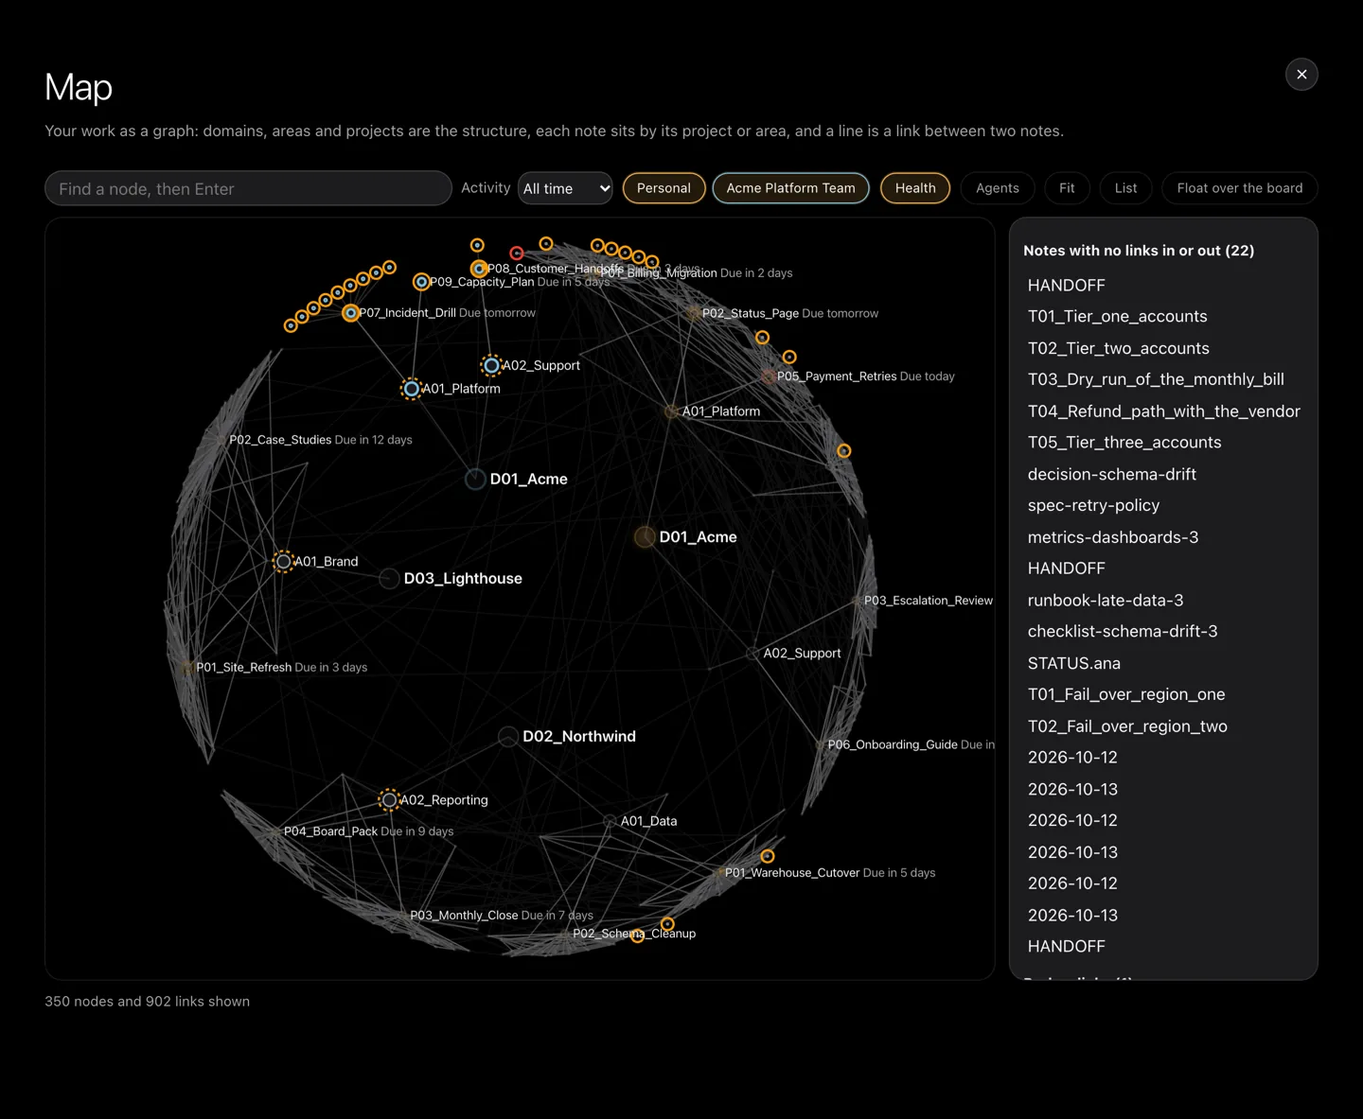The image size is (1363, 1119).
Task: Click the P02_Case_Studies project label
Action: [280, 440]
